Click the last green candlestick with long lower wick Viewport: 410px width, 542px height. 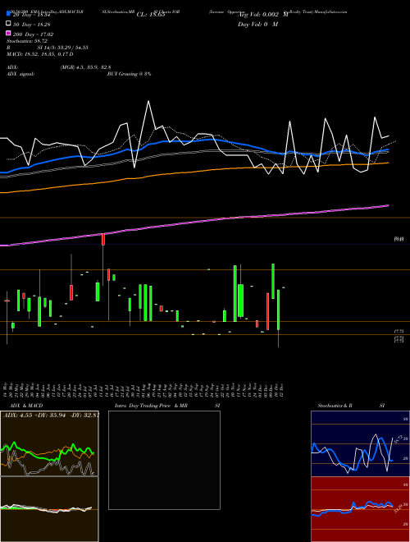tap(278, 310)
